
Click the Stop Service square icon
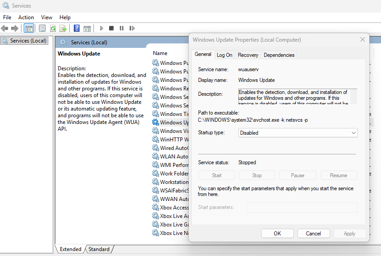click(111, 28)
